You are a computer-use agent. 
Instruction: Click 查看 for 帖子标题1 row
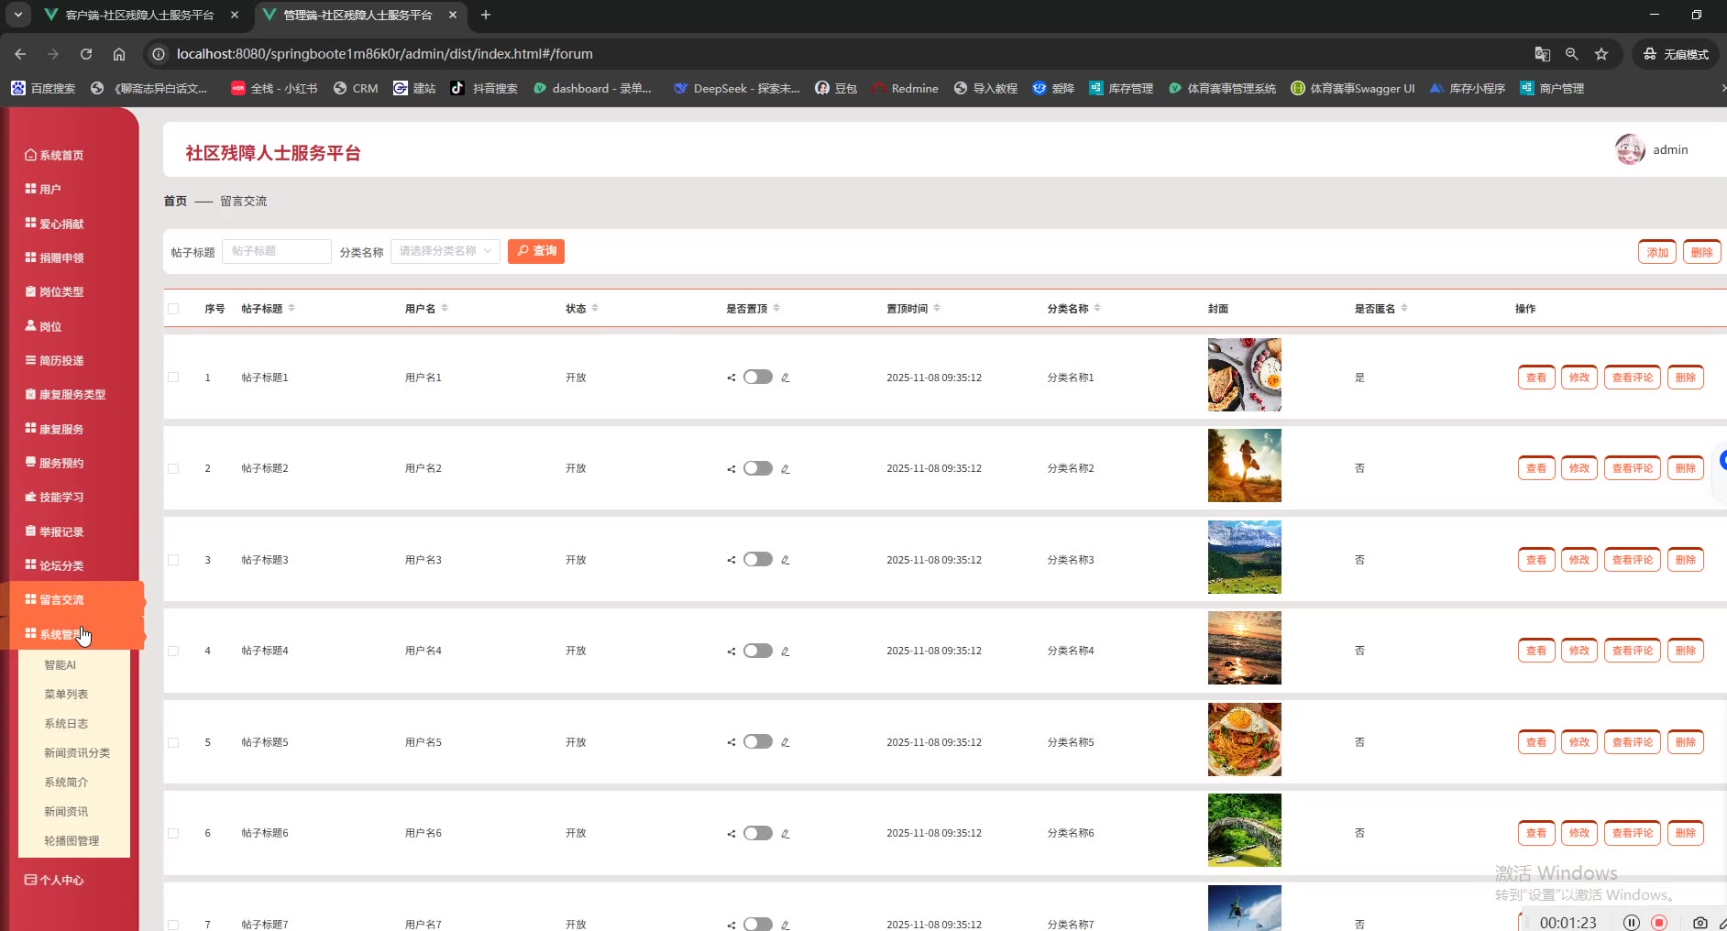point(1536,378)
